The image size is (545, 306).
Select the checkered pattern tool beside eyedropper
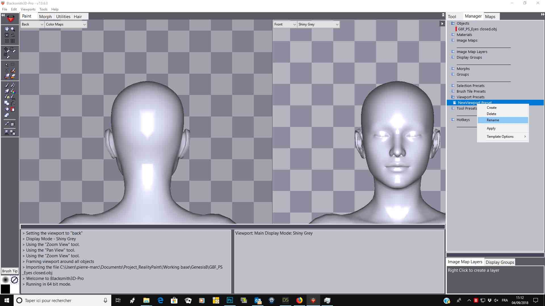(x=13, y=124)
